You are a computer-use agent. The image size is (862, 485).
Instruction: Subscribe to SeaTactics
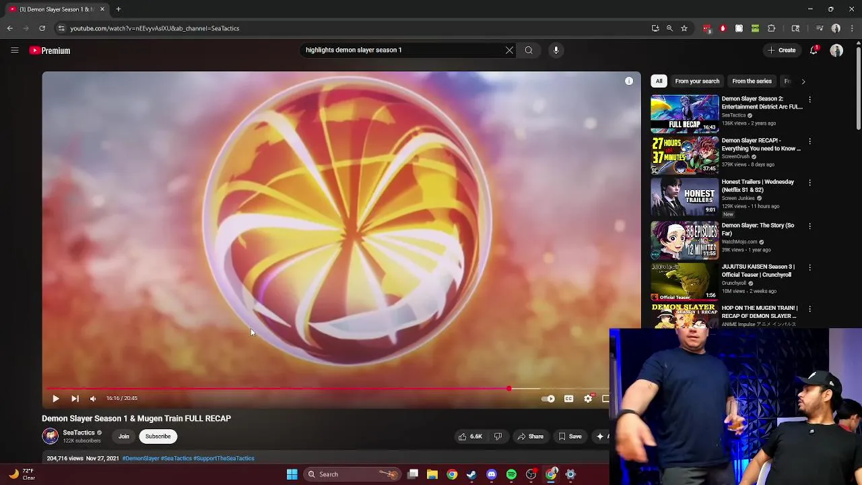(158, 437)
